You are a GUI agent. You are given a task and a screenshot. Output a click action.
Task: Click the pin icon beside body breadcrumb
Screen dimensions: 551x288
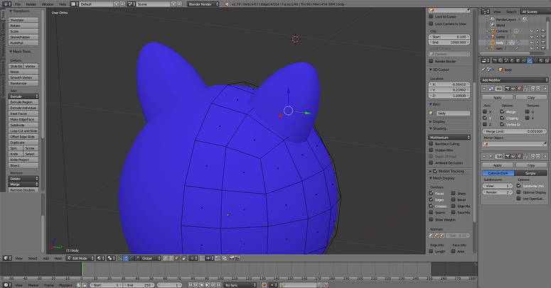483,70
